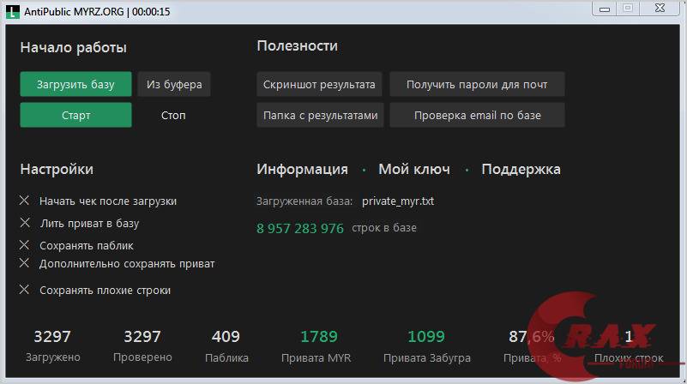Stop the check with Стоп
This screenshot has height=384, width=687.
click(x=173, y=115)
